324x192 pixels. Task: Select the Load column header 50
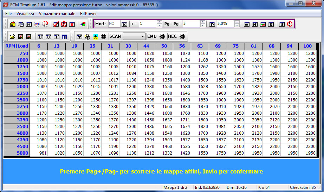pyautogui.click(x=164, y=46)
